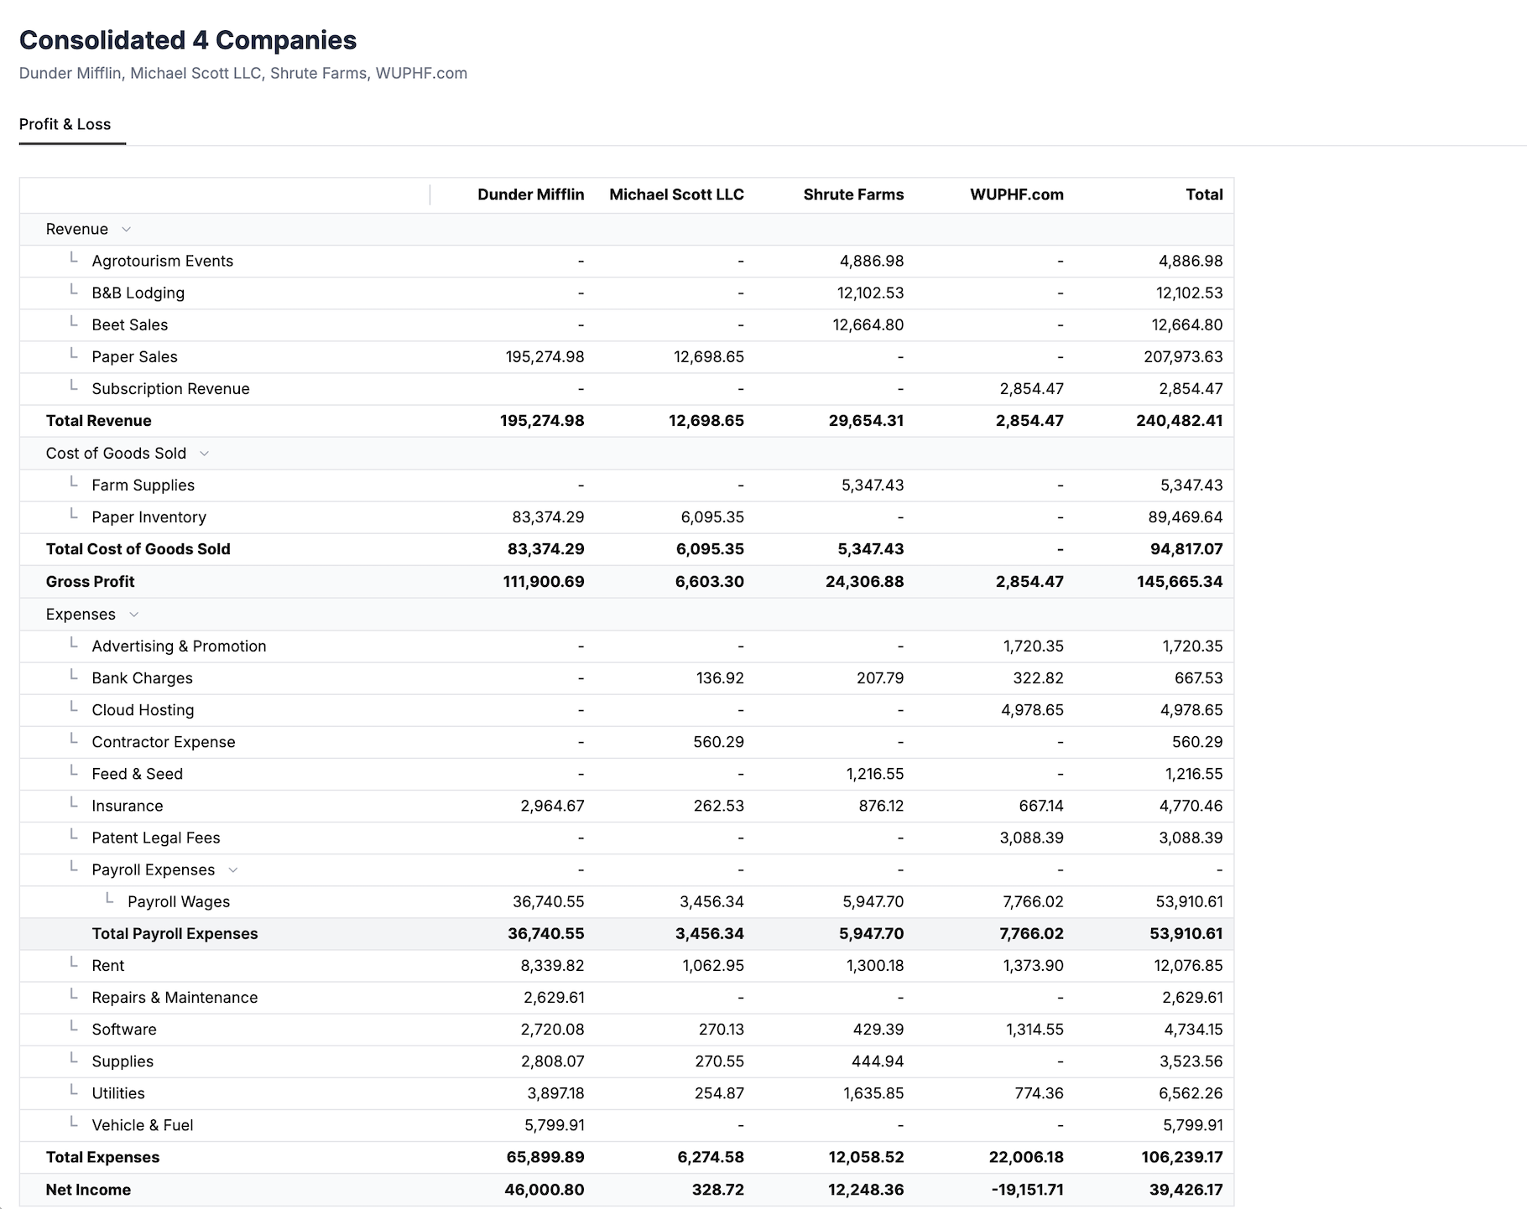Select the Insurance row label
1527x1209 pixels.
128,806
